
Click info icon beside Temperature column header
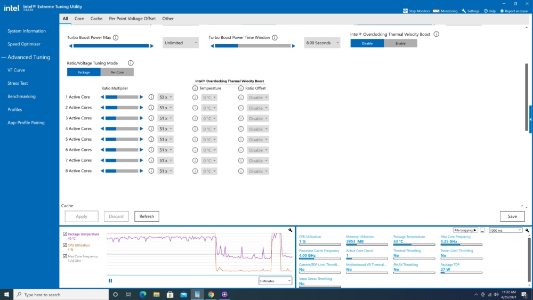(195, 88)
